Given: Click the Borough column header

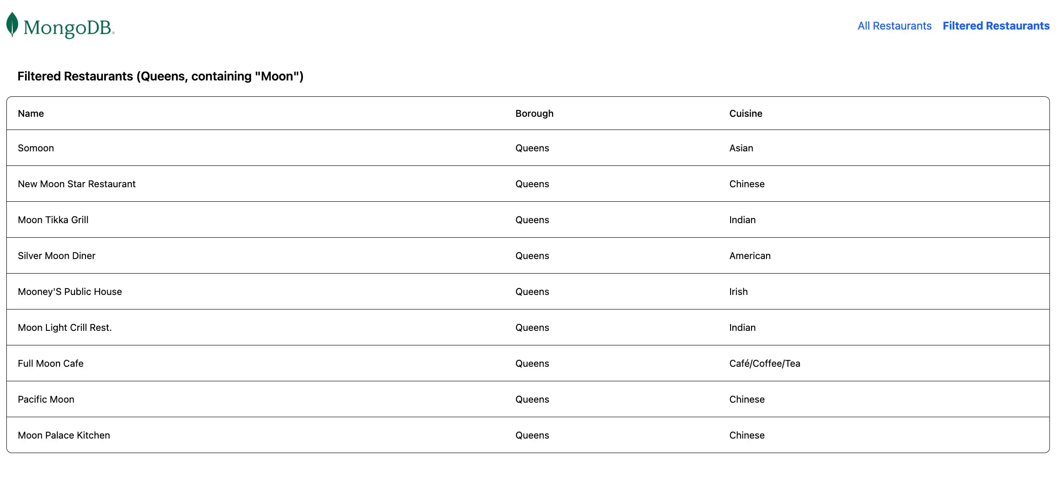Looking at the screenshot, I should pos(534,114).
